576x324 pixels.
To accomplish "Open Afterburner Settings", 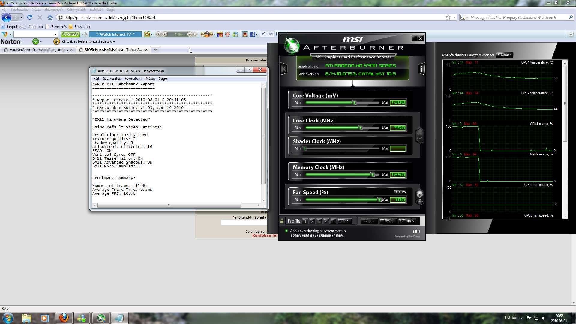I will tap(407, 221).
